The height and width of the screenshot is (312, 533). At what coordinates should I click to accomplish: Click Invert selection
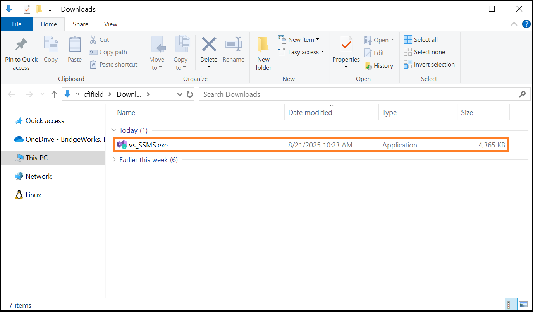(429, 65)
